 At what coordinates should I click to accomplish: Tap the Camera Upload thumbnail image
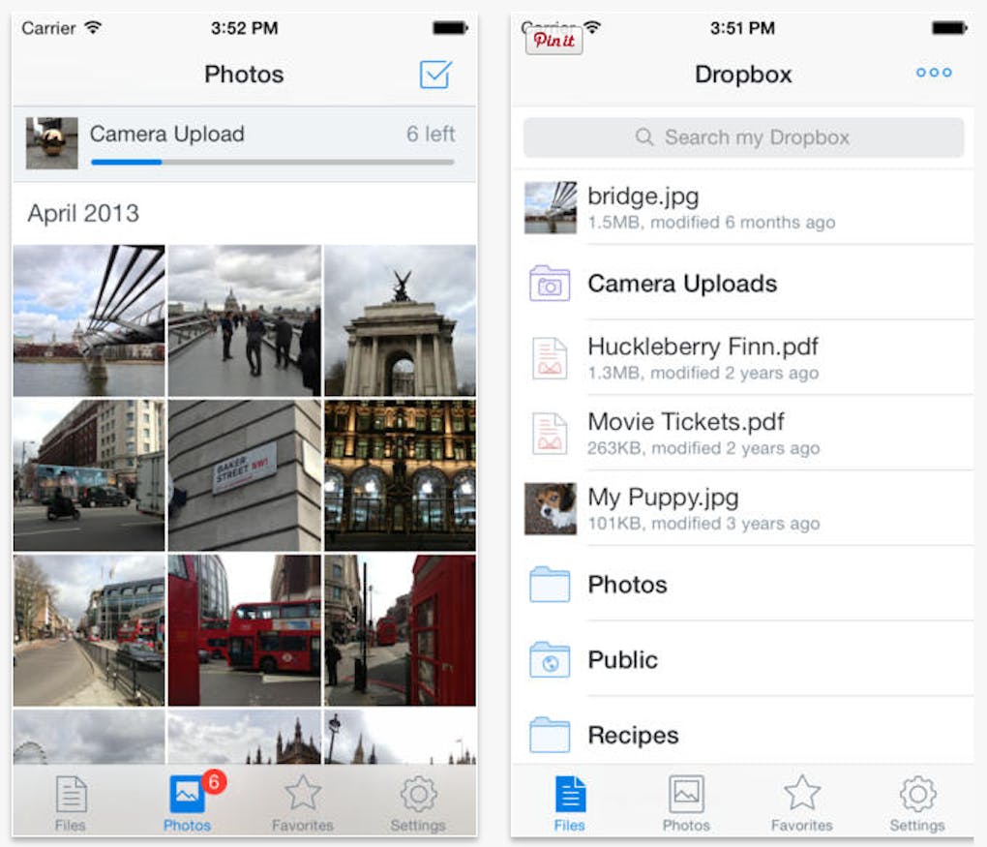(x=51, y=143)
